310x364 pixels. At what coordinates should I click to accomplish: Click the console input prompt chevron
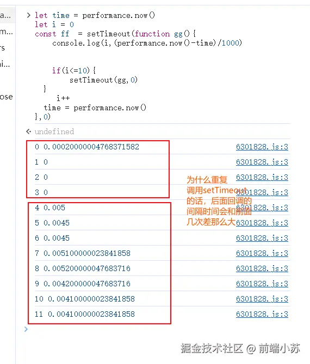click(x=26, y=329)
